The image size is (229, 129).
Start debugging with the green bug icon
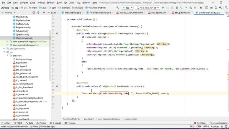pos(177,8)
